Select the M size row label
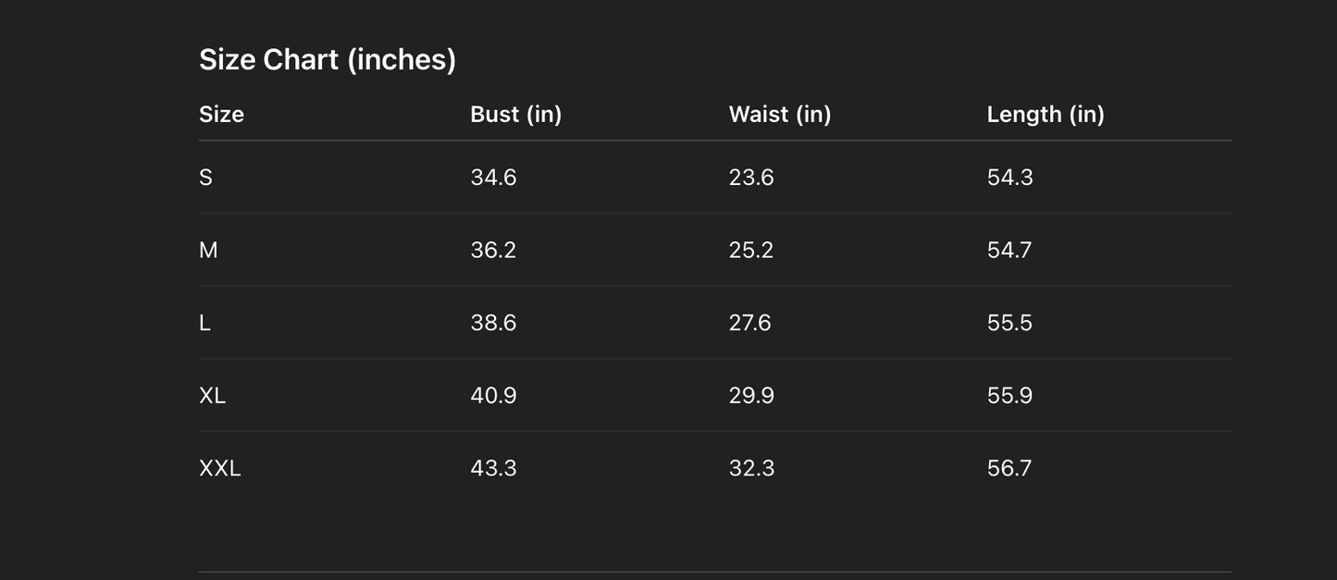 tap(208, 250)
